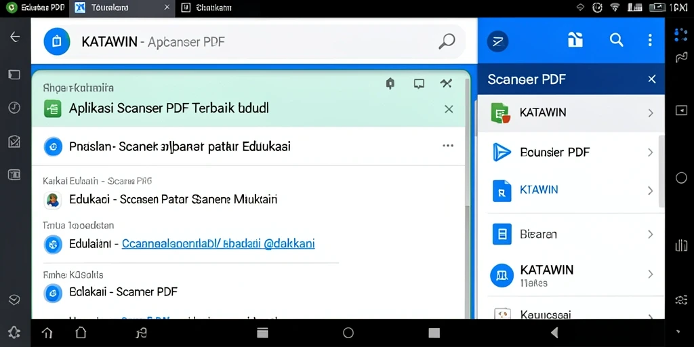Expand the Biearan row chevron
694x347 pixels.
[651, 234]
